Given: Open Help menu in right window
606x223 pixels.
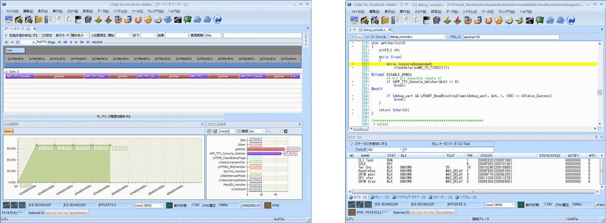Looking at the screenshot, I should 526,12.
